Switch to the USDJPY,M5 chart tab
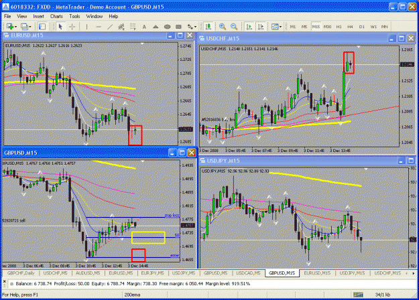Image resolution: width=419 pixels, height=300 pixels. coord(184,273)
